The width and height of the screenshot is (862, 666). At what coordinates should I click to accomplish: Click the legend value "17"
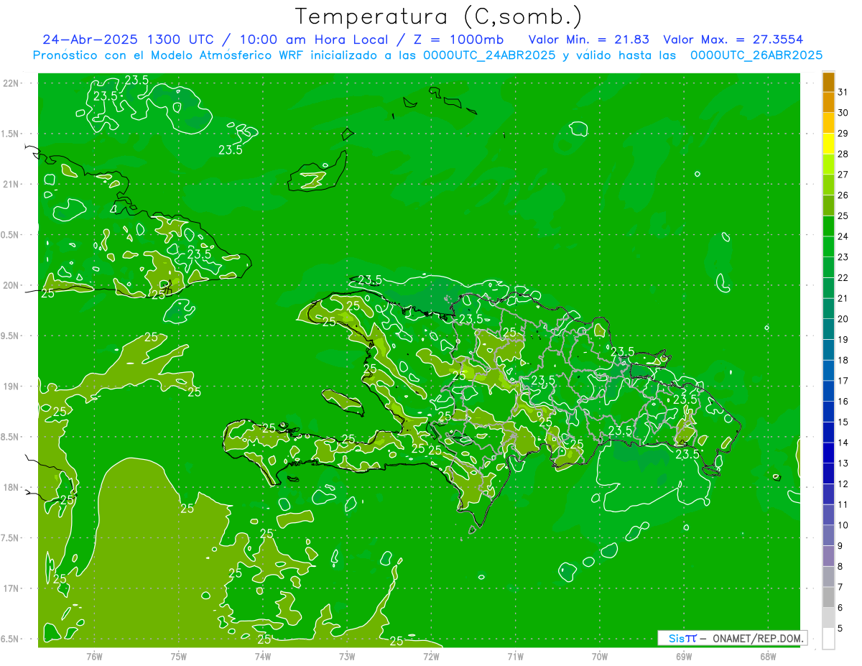point(843,381)
